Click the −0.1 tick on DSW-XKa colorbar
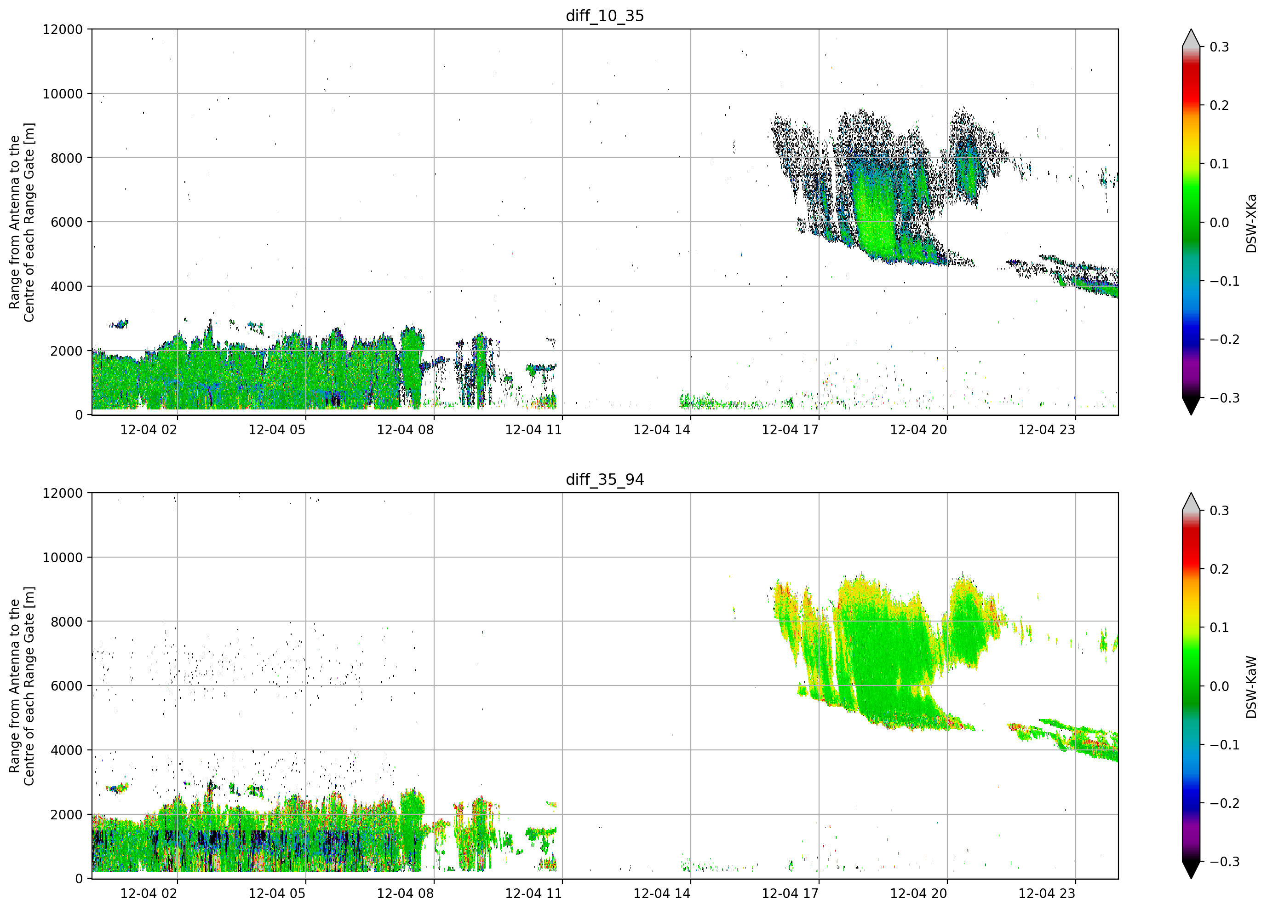1267x910 pixels. [x=1225, y=281]
